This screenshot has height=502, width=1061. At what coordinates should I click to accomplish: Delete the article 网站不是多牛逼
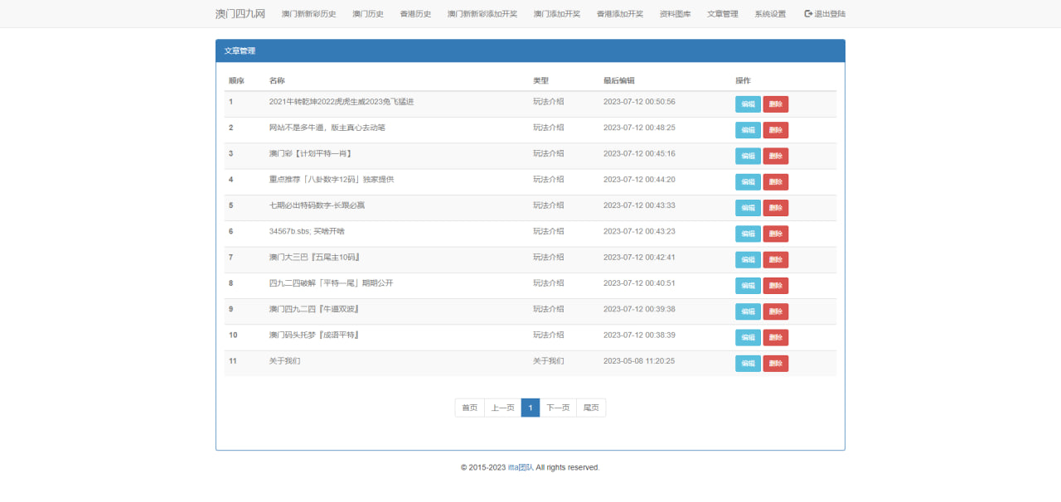776,130
